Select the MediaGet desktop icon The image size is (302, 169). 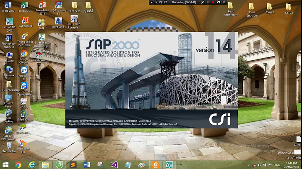click(24, 116)
